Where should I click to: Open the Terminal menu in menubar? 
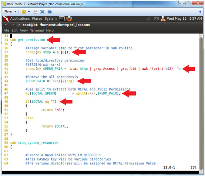(37, 30)
